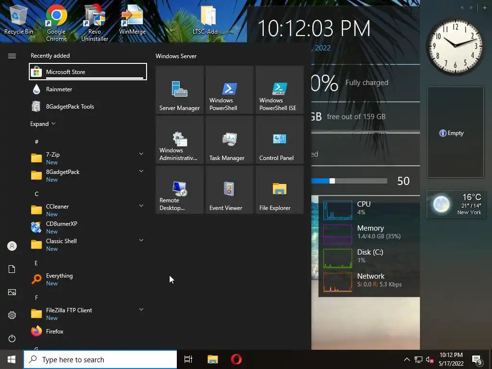Click the Network usage graph

(x=338, y=283)
